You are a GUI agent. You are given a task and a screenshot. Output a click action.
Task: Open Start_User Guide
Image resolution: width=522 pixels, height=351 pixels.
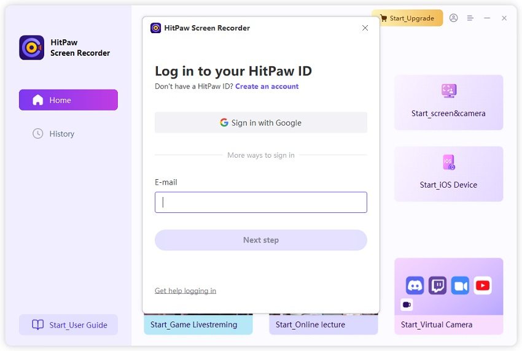click(x=68, y=325)
